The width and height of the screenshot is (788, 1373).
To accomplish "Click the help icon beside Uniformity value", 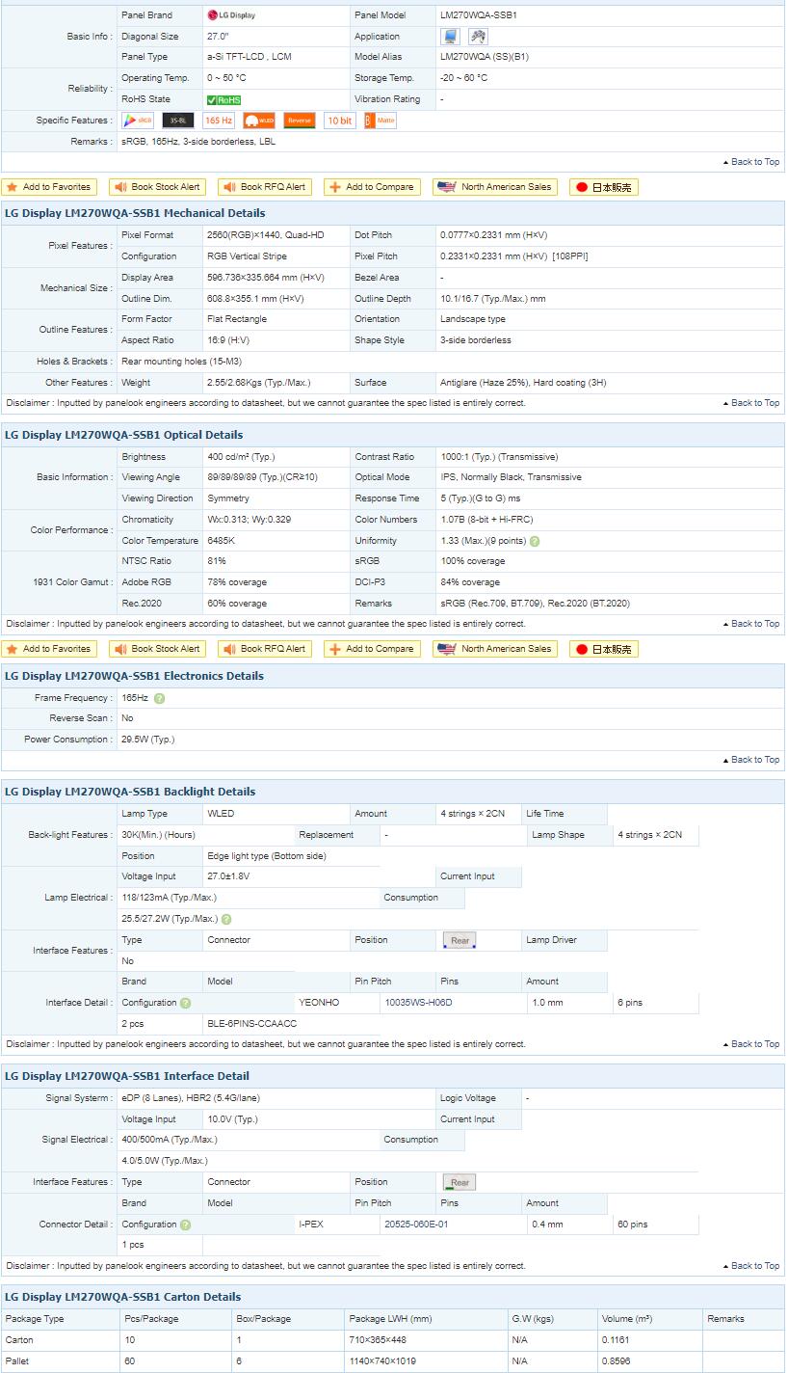I will pos(535,541).
